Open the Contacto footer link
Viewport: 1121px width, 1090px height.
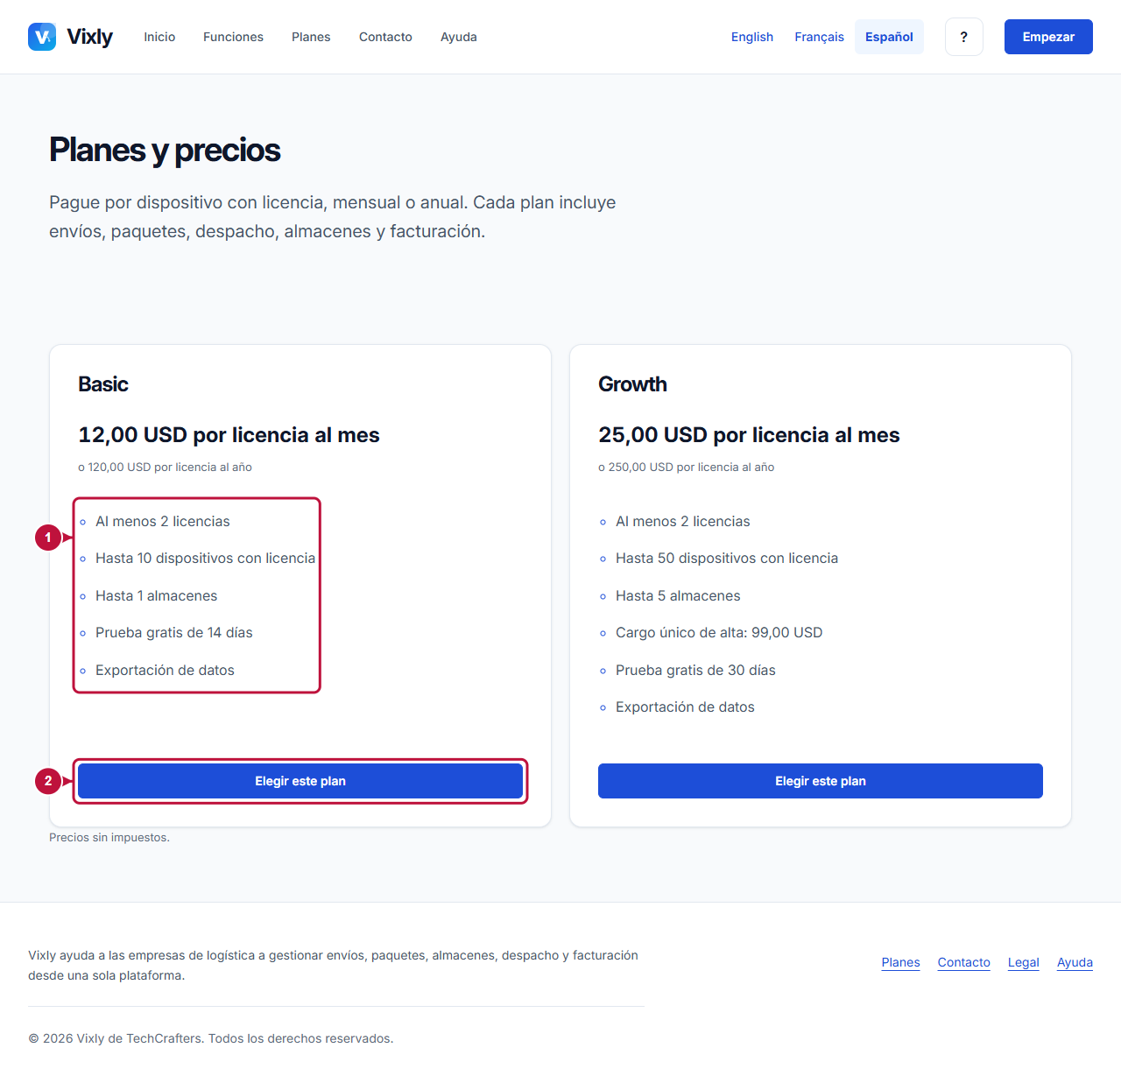tap(963, 962)
